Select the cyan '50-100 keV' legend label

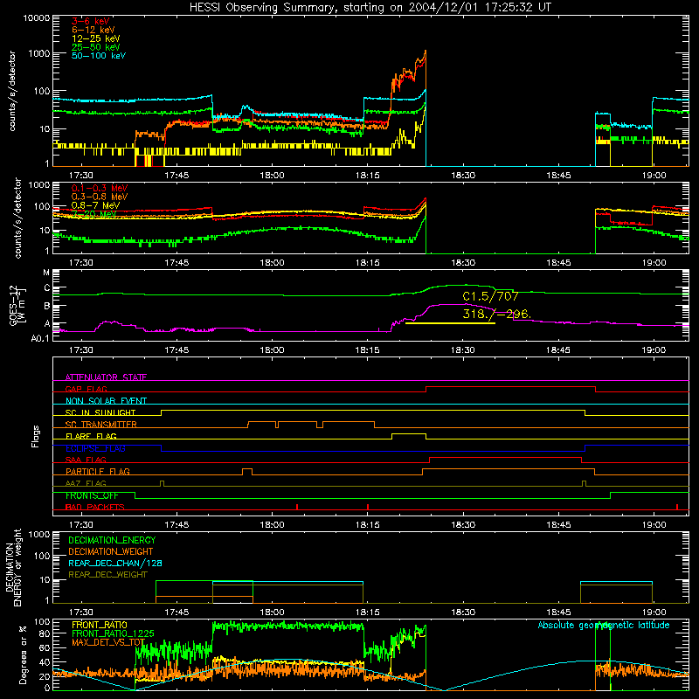tap(99, 56)
